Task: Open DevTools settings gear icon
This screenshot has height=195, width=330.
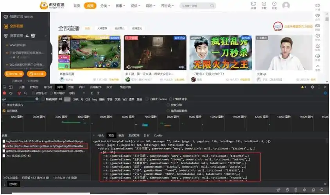Action: (x=313, y=87)
